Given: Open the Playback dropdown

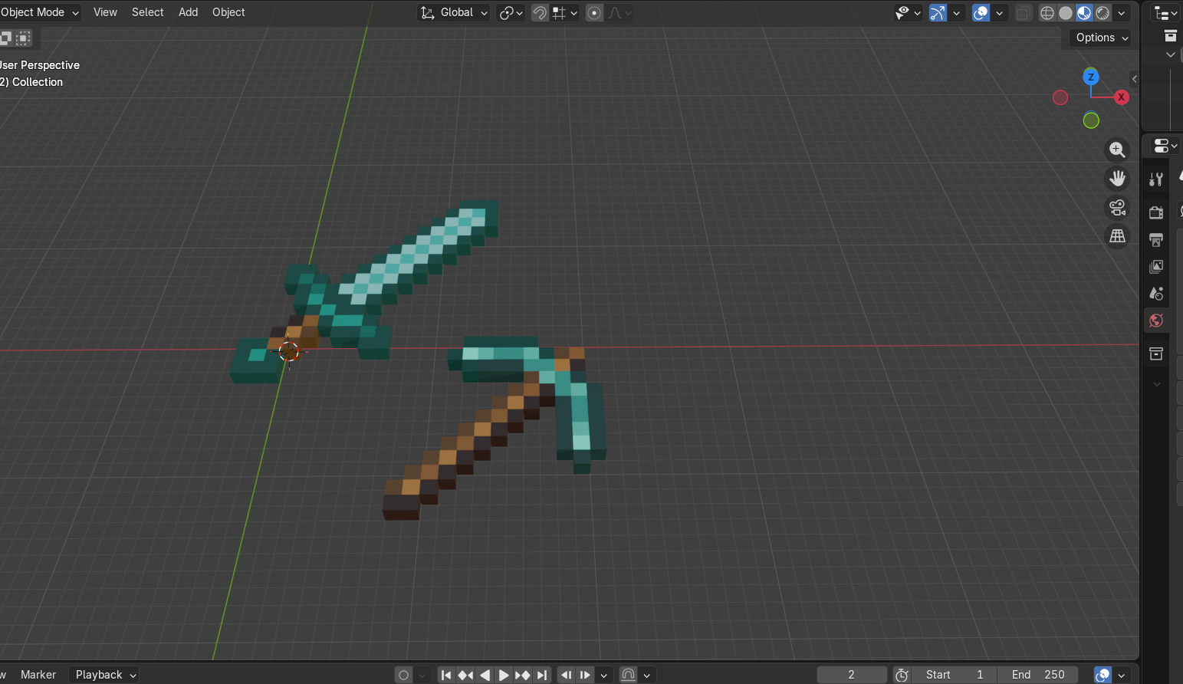Looking at the screenshot, I should click(104, 675).
